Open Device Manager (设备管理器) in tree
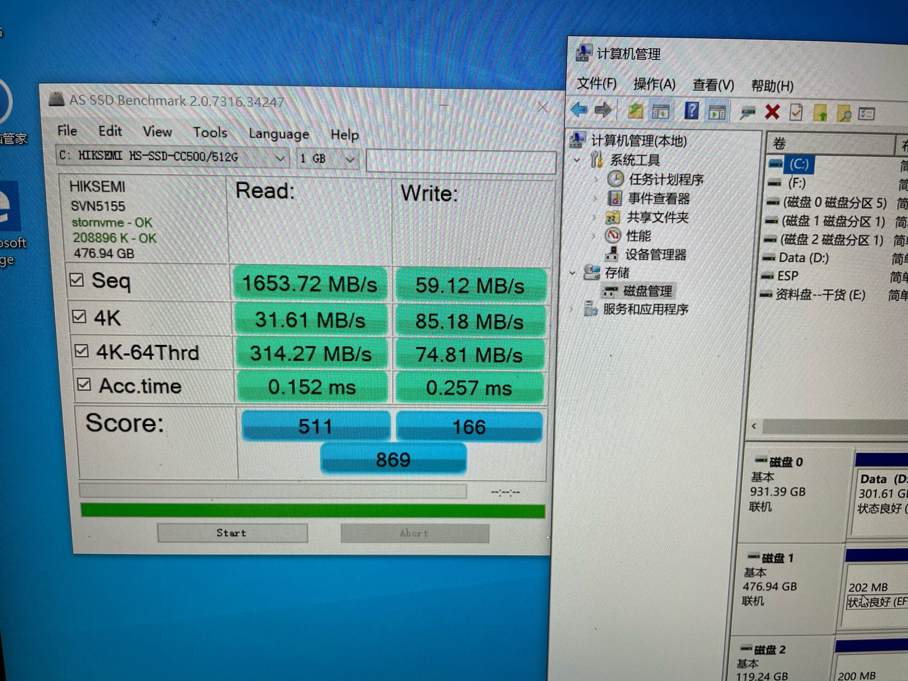908x681 pixels. click(655, 255)
